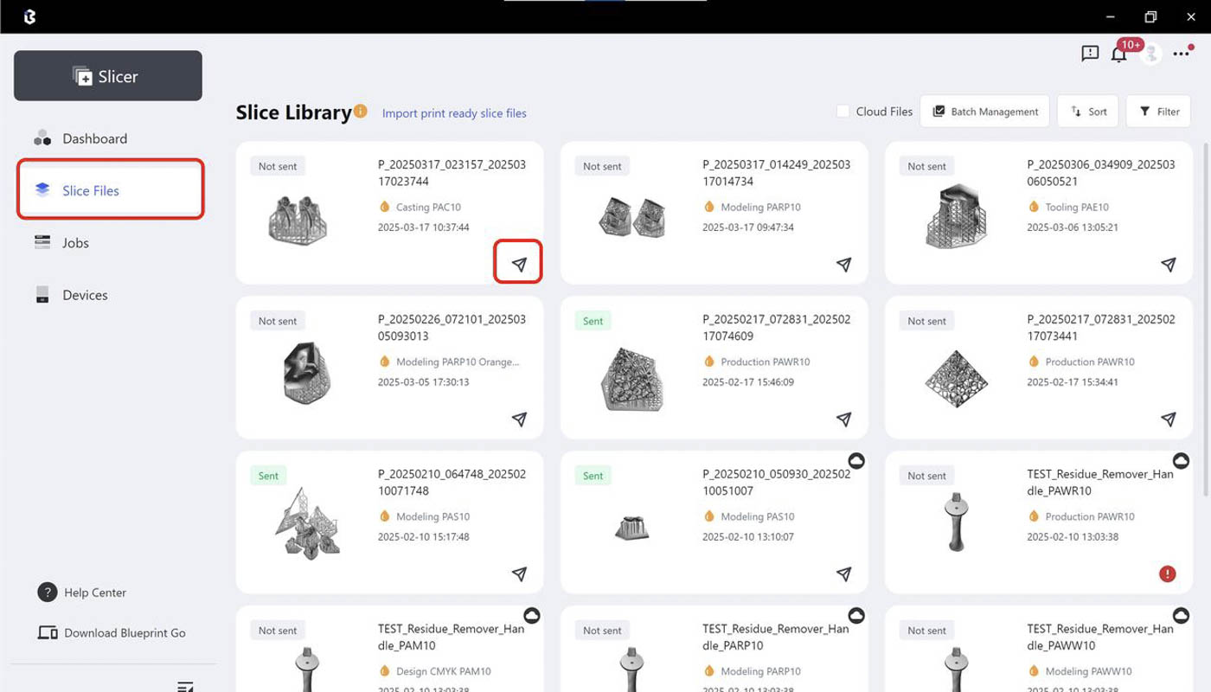Click the Not sent badge on P_20250306_034909 card

click(x=926, y=166)
